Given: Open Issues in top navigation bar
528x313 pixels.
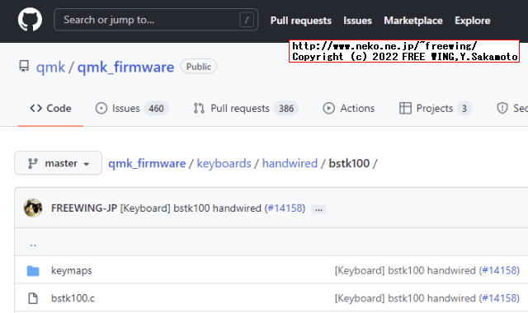Looking at the screenshot, I should pyautogui.click(x=357, y=21).
